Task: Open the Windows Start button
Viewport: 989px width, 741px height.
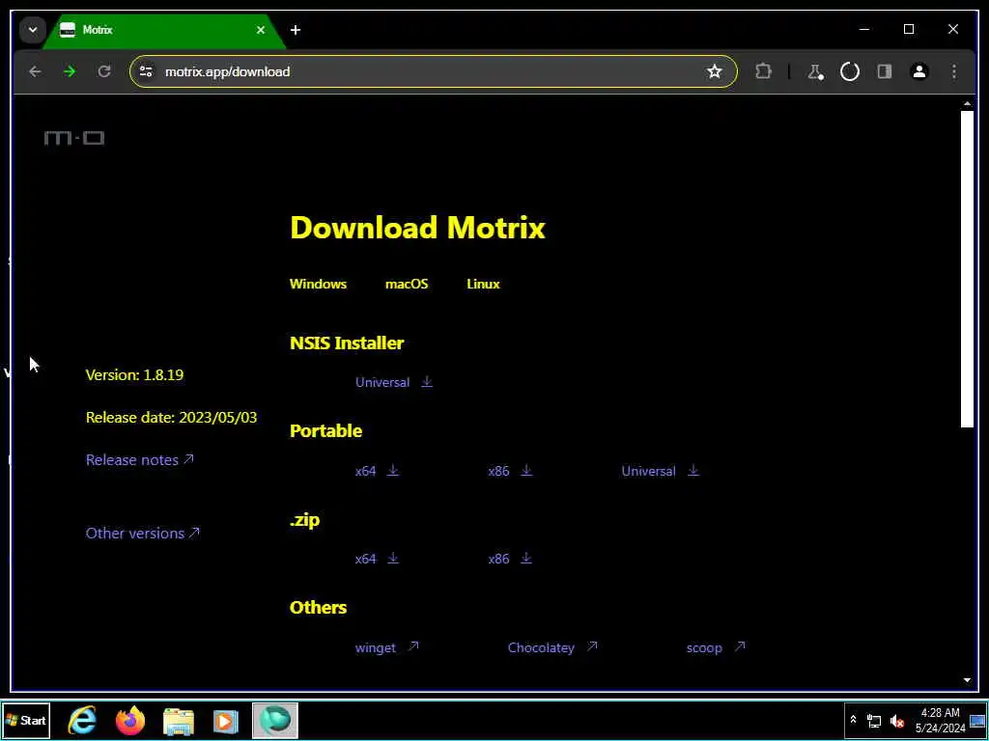Action: click(26, 720)
